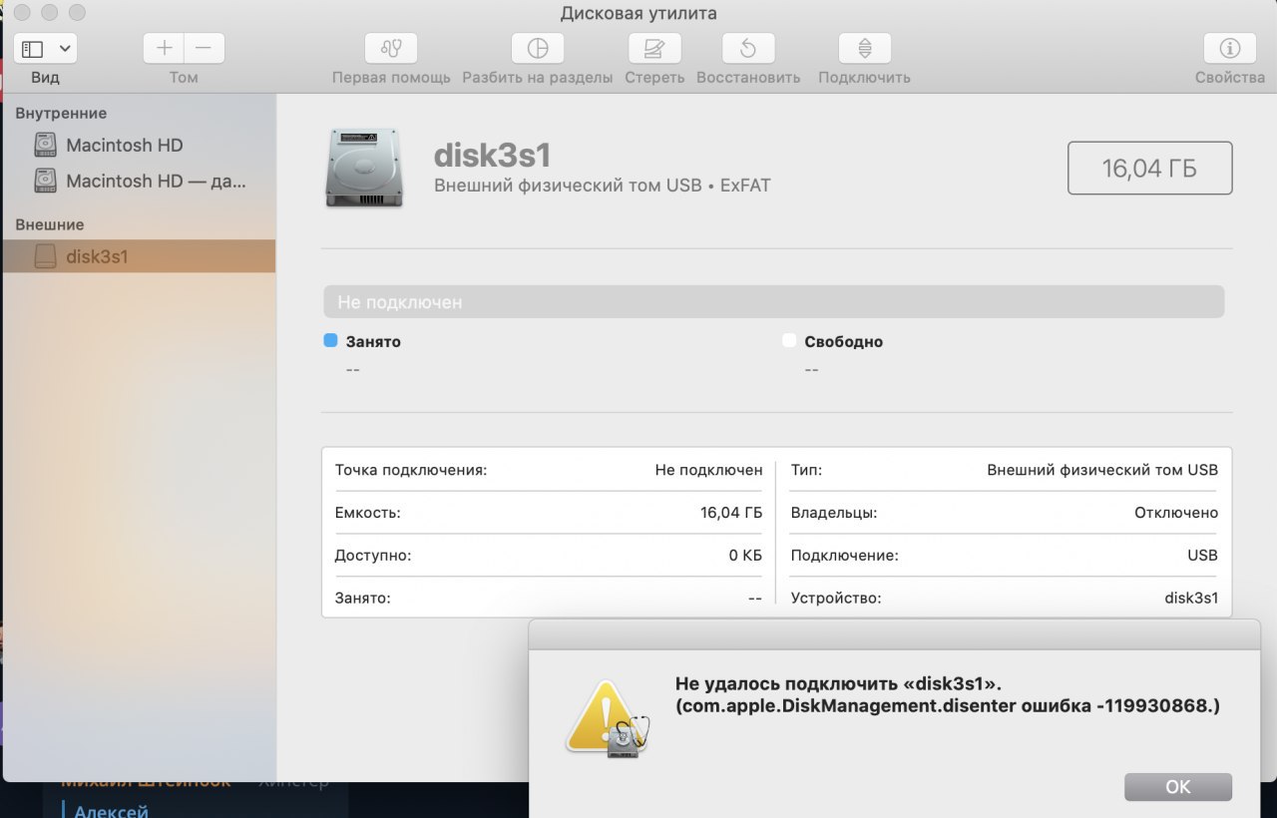This screenshot has height=818, width=1277.
Task: Click the Алексей name in the background window
Action: coord(111,811)
